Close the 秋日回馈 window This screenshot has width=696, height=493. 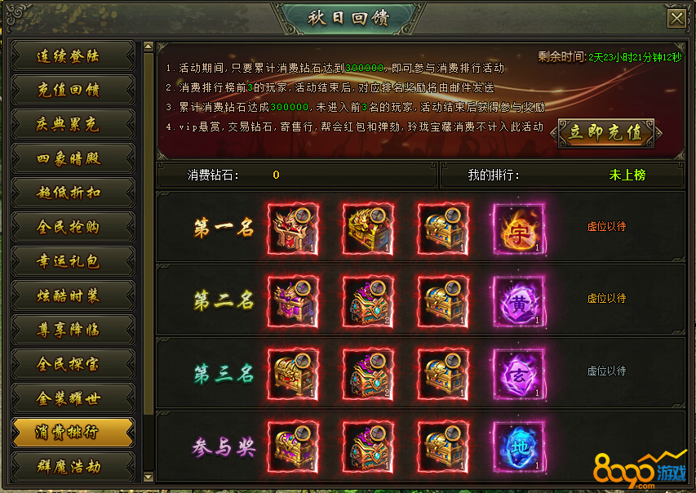[x=677, y=19]
